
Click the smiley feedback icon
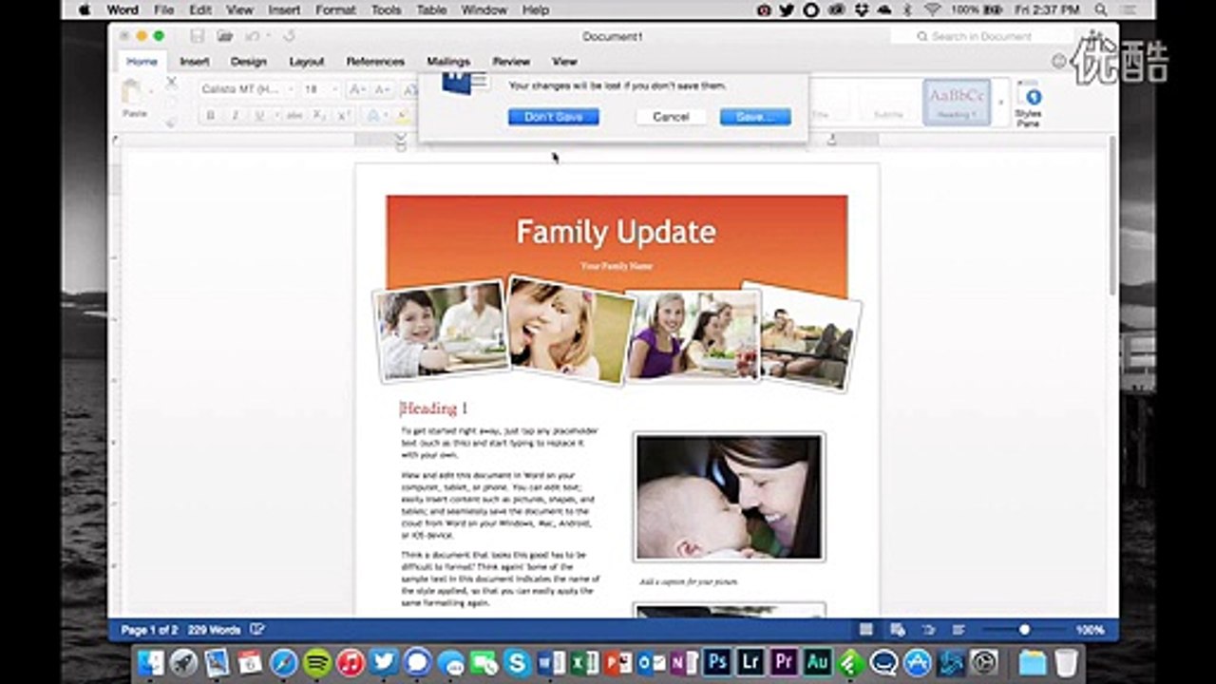pos(1058,61)
